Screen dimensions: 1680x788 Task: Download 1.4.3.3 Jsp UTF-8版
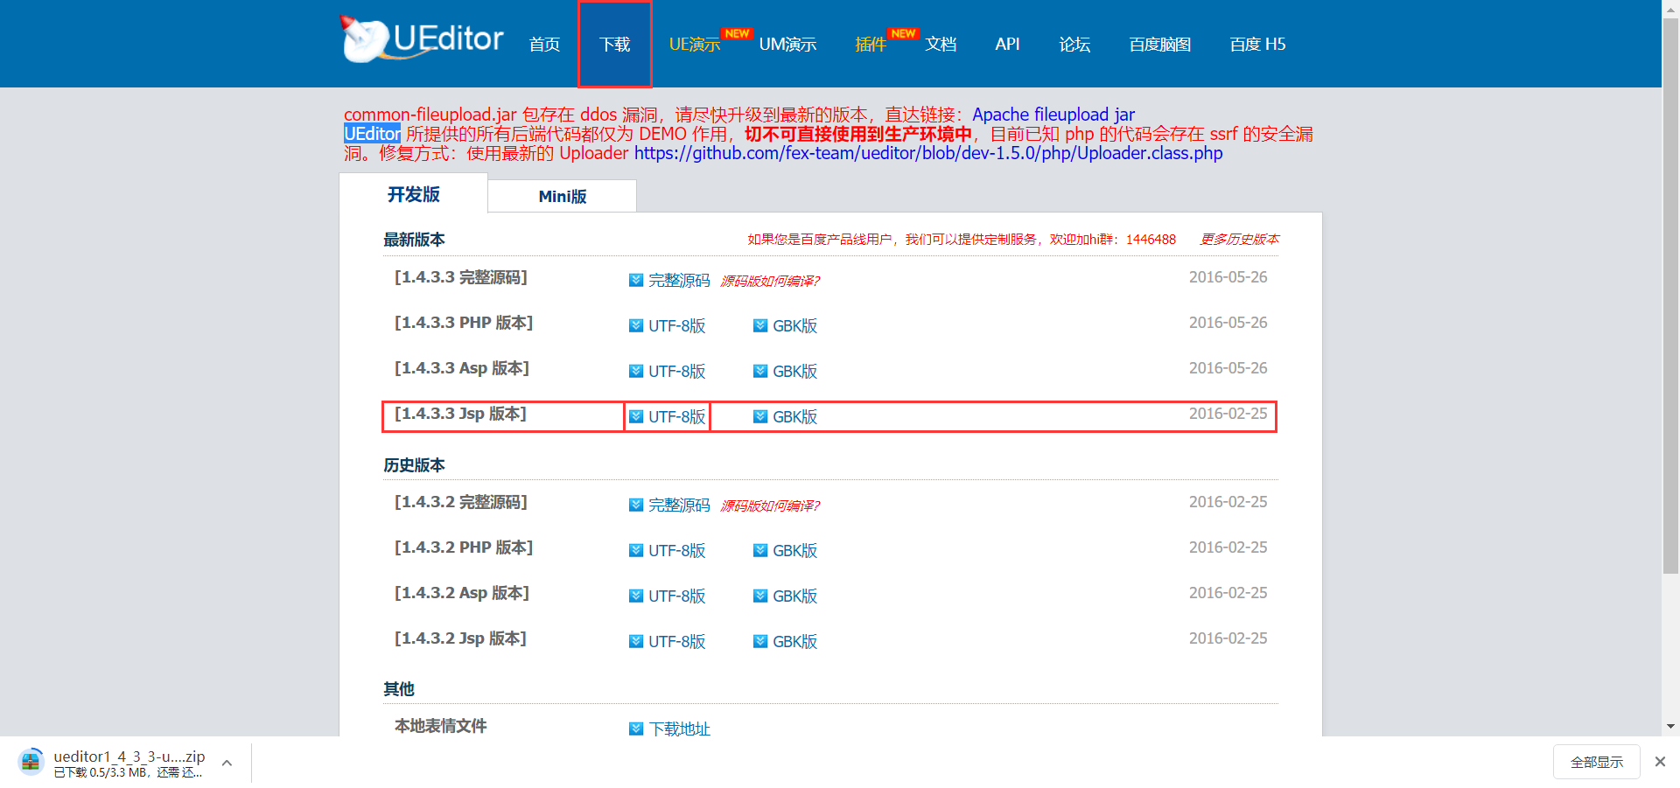676,417
